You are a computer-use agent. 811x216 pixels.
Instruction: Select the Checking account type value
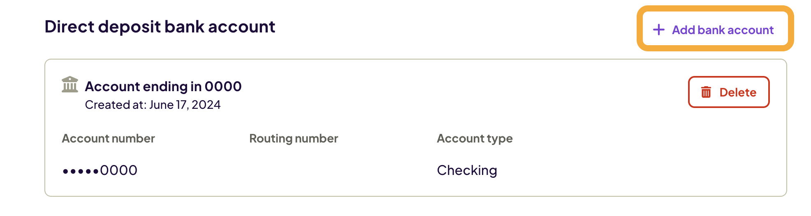(x=467, y=170)
